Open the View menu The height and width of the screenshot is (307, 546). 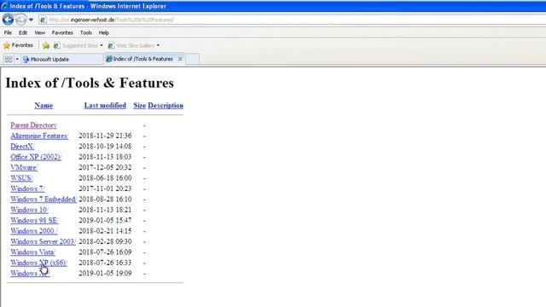click(40, 32)
